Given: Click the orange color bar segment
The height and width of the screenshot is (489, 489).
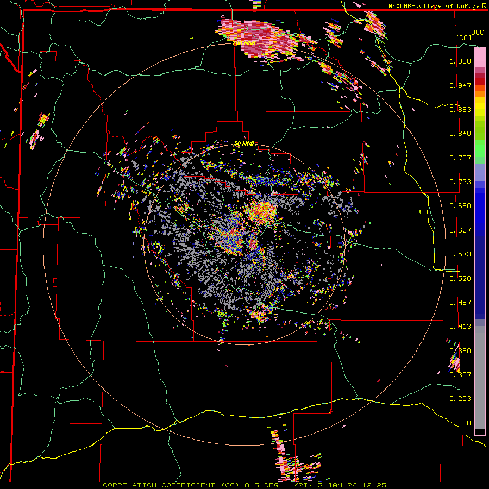Looking at the screenshot, I should tap(480, 94).
